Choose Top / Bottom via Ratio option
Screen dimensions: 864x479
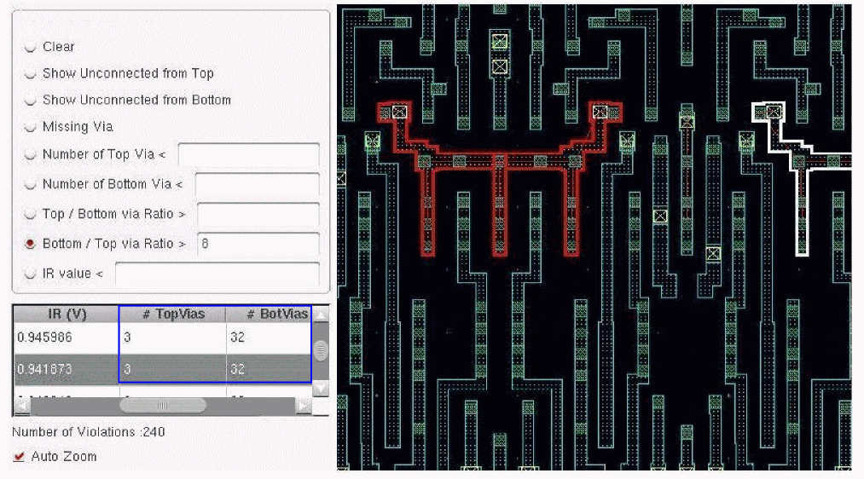click(31, 214)
